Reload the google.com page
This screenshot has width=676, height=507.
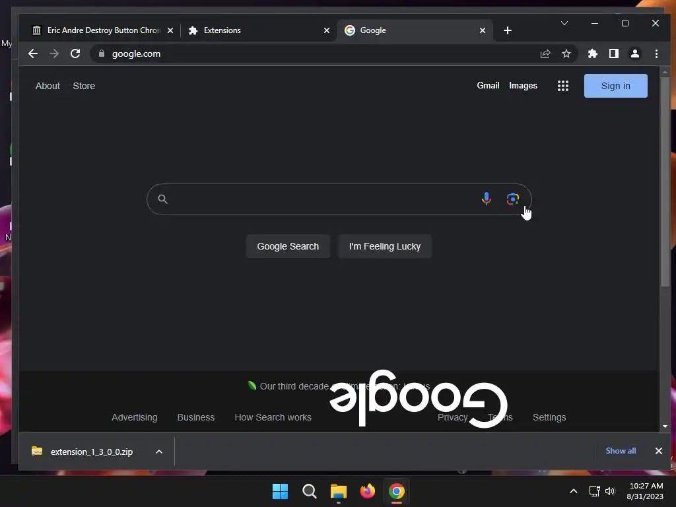[75, 53]
